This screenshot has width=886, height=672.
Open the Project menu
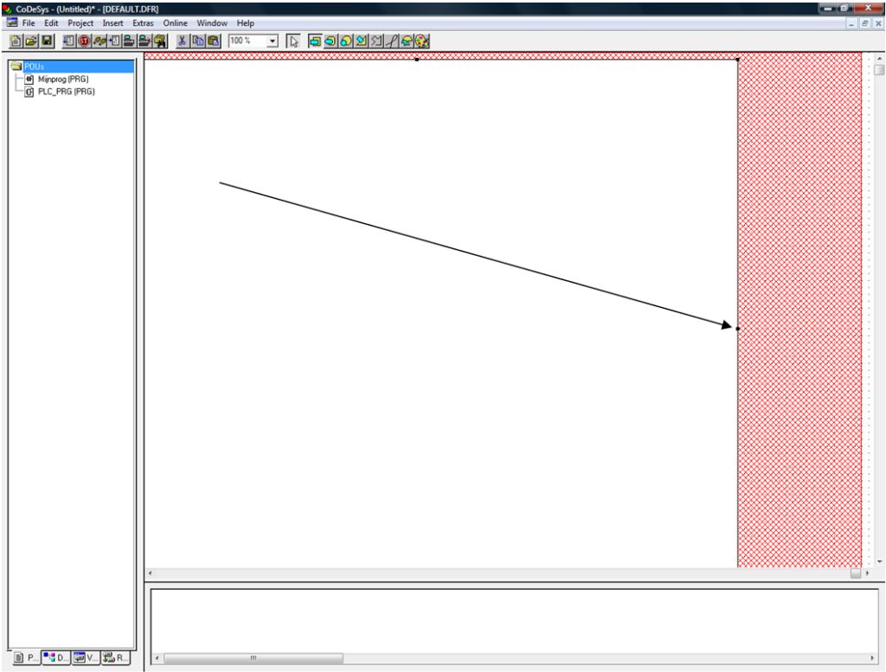tap(80, 22)
